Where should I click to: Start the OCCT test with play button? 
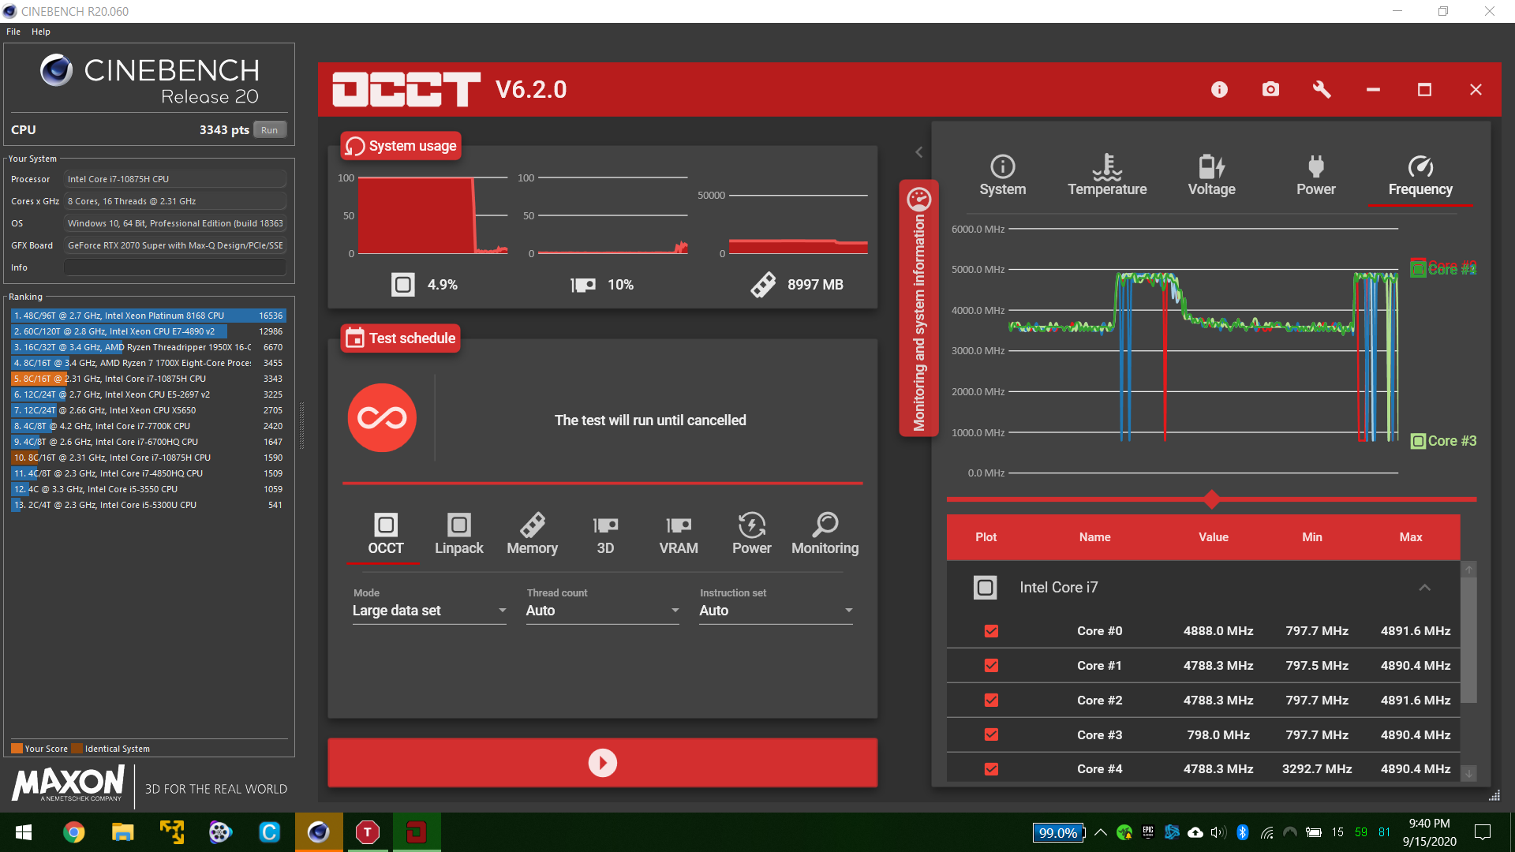[x=603, y=763]
